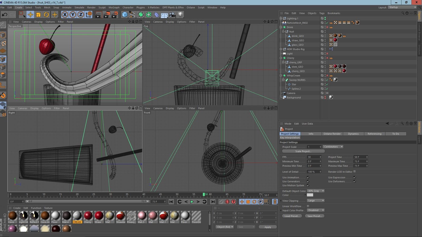Select the CREAM material swatch
The image size is (422, 237).
tap(77, 216)
